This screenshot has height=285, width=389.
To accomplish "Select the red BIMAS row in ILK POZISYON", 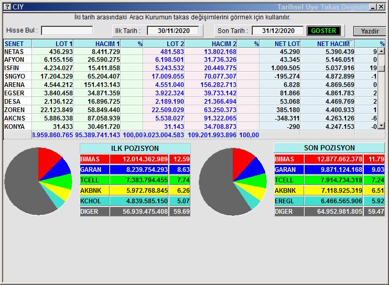I will point(135,159).
